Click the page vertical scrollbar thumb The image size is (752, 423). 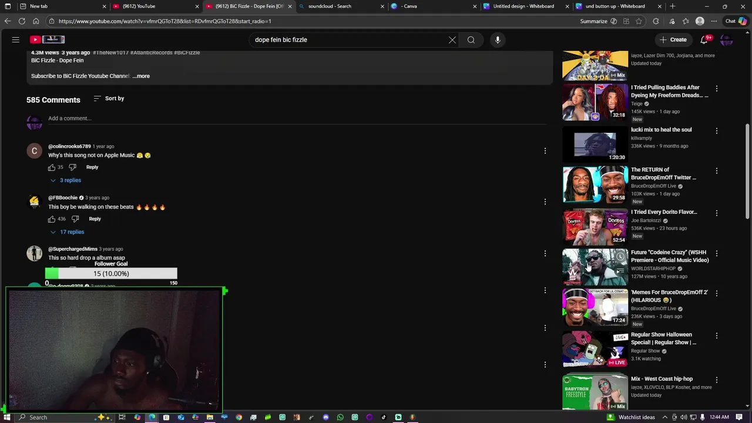747,170
